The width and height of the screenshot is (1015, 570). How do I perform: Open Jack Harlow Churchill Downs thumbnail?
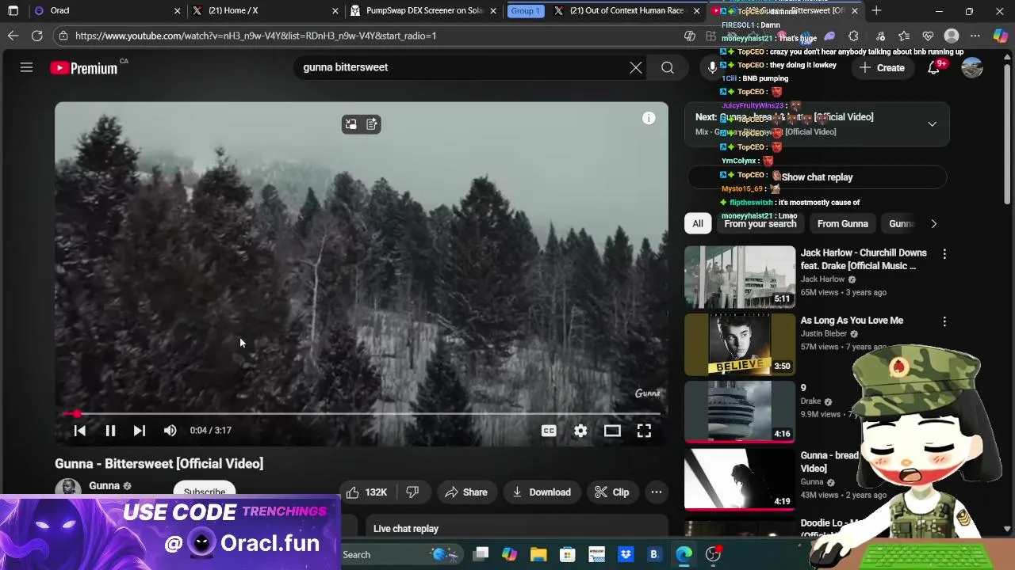coord(740,277)
